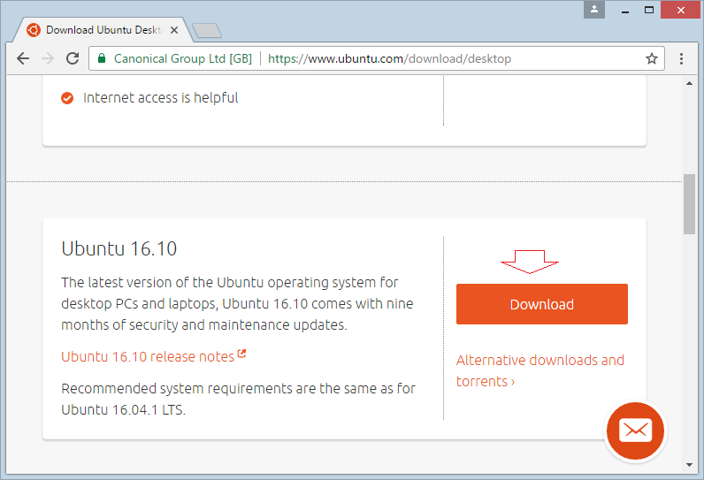Click Canonical Group Ltd [GB] certificate label
The image size is (704, 480).
click(x=183, y=58)
